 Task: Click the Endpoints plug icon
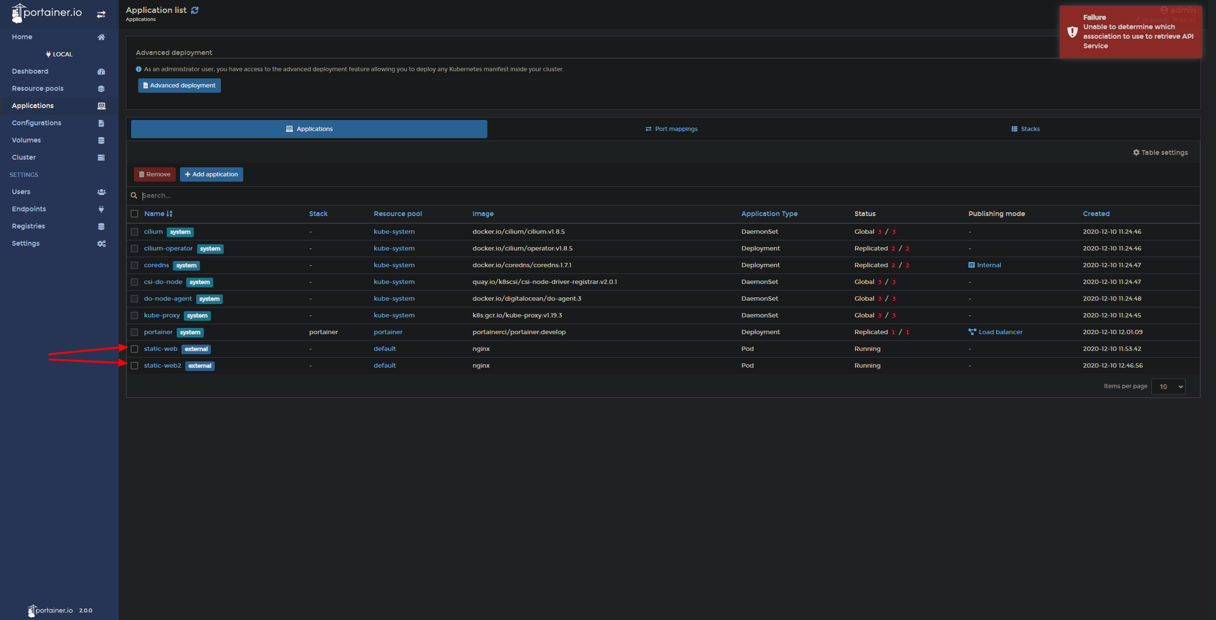pos(101,209)
